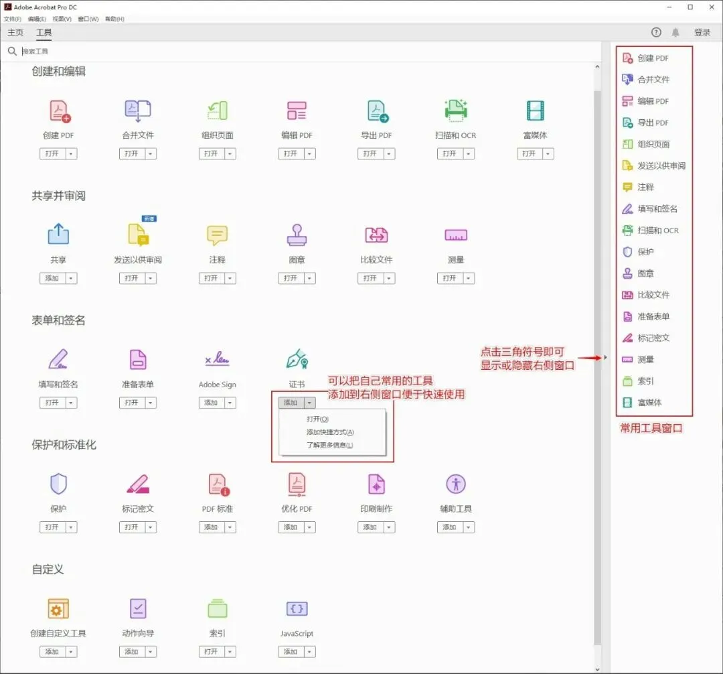This screenshot has height=674, width=723.
Task: Expand dropdown arrow under Create PDF (创建 PDF)
Action: pos(71,153)
